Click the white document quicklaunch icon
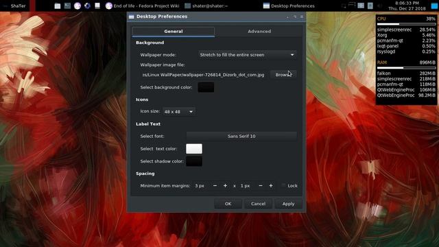This screenshot has width=439, height=247. coord(97,5)
